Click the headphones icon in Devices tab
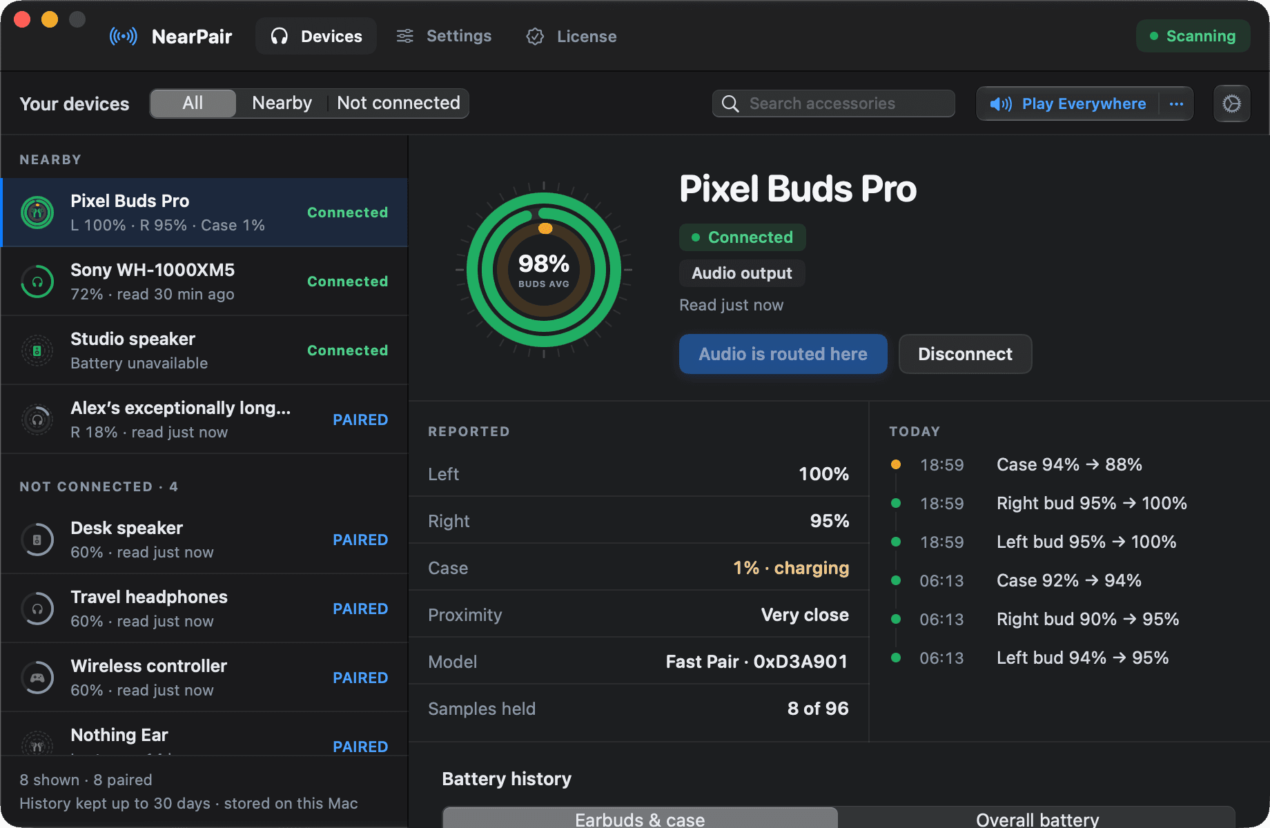 point(280,36)
